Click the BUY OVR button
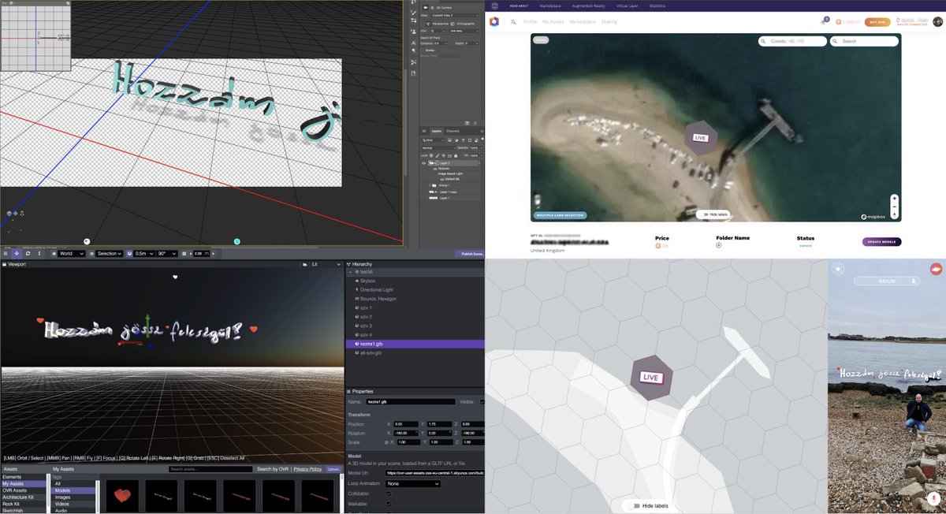This screenshot has height=514, width=946. (x=877, y=22)
